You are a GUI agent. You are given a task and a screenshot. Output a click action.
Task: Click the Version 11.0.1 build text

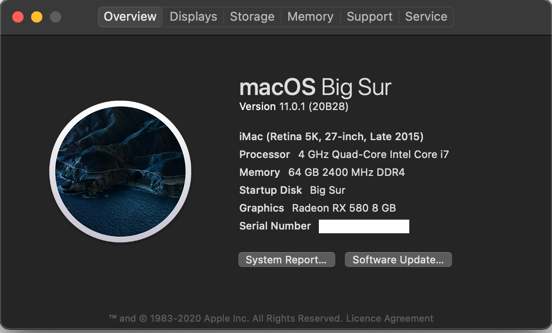[x=293, y=107]
